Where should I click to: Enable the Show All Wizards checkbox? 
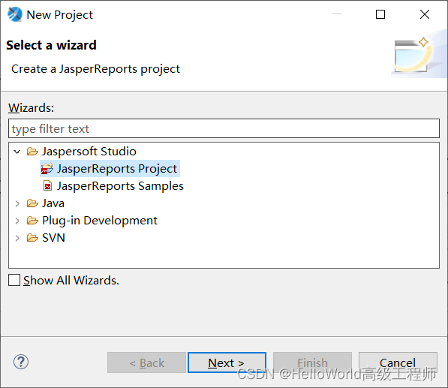point(14,280)
